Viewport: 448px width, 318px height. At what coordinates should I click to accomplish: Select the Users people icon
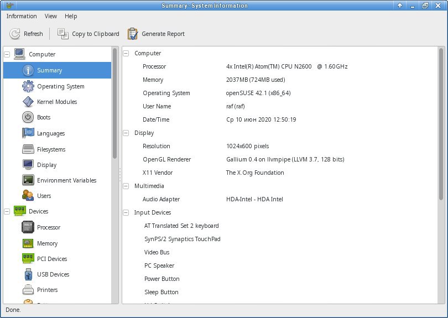[28, 195]
